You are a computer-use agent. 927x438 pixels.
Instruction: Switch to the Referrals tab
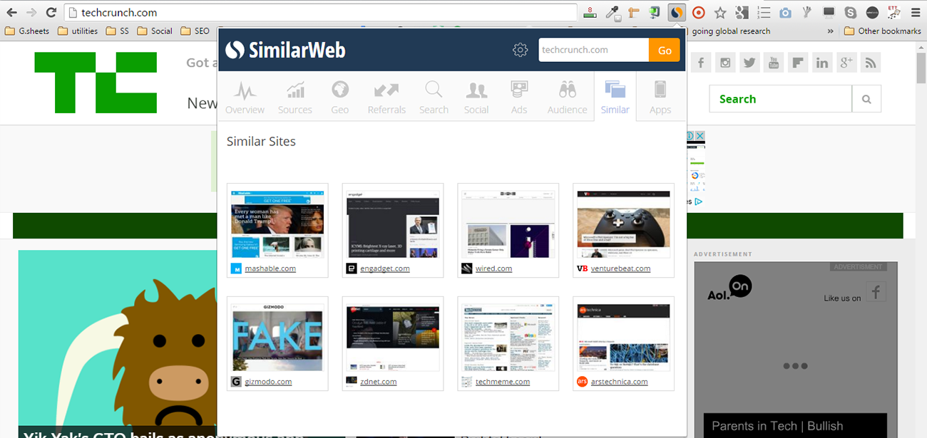pos(386,97)
